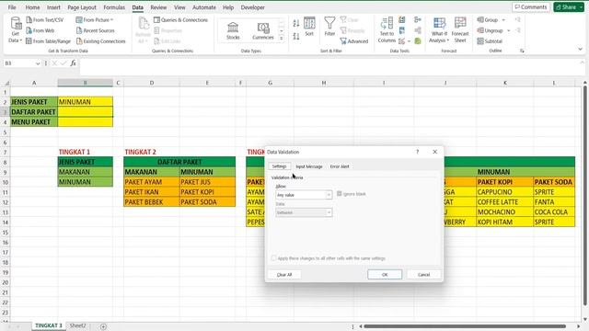Toggle Apply changes to all other cells checkbox

click(274, 258)
